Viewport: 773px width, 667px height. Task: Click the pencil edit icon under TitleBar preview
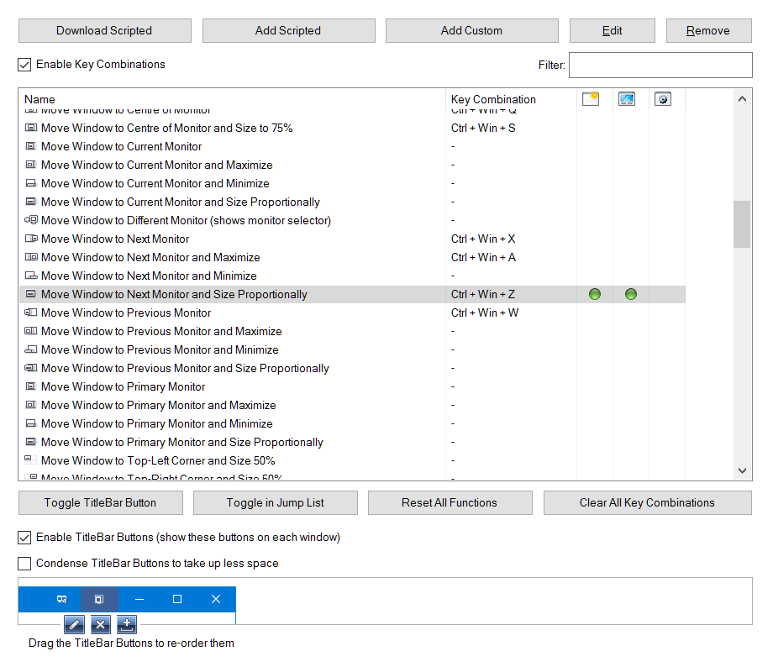pos(74,624)
